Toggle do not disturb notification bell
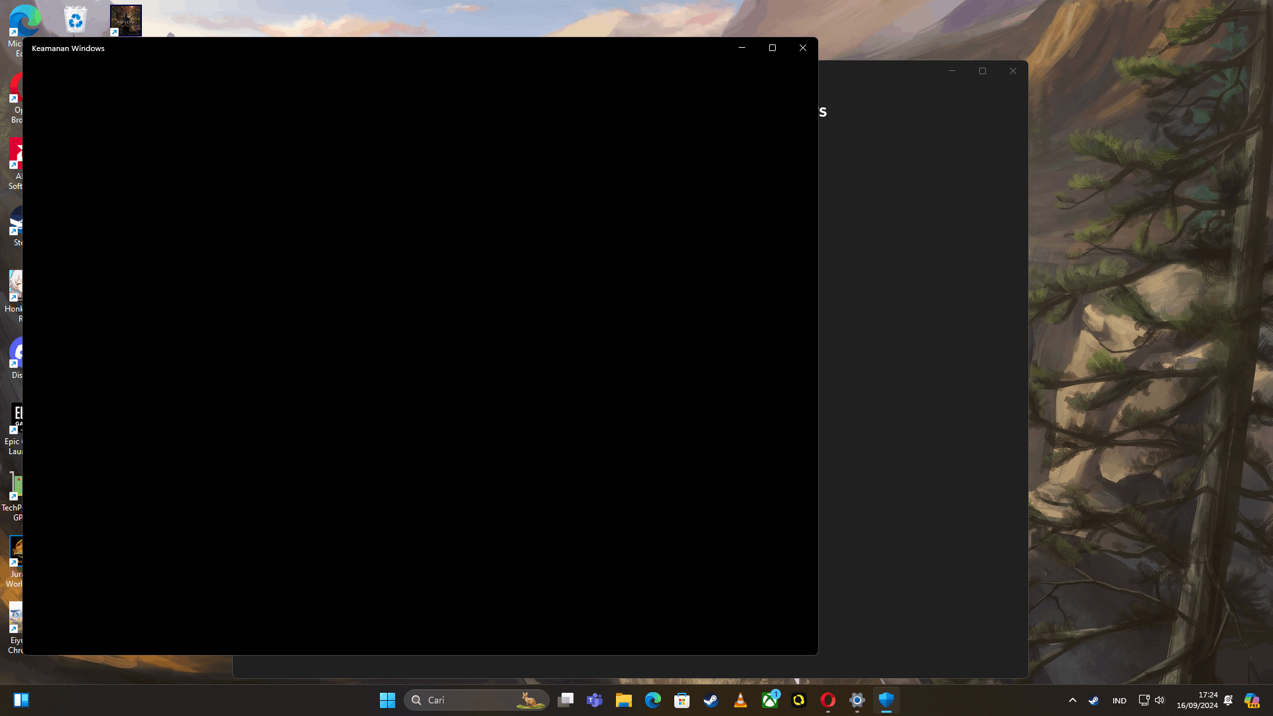 [1228, 700]
